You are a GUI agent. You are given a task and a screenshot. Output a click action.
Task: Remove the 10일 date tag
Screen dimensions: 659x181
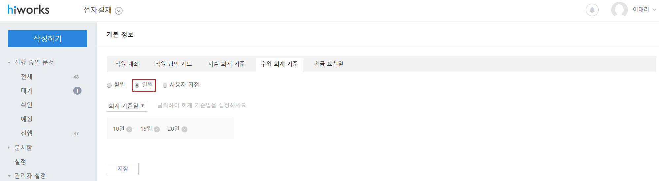(129, 129)
